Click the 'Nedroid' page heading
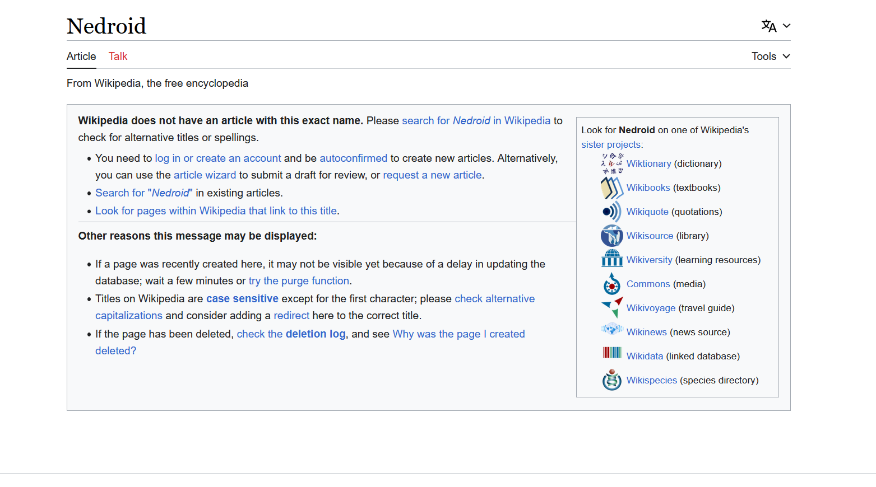876x487 pixels. point(106,26)
